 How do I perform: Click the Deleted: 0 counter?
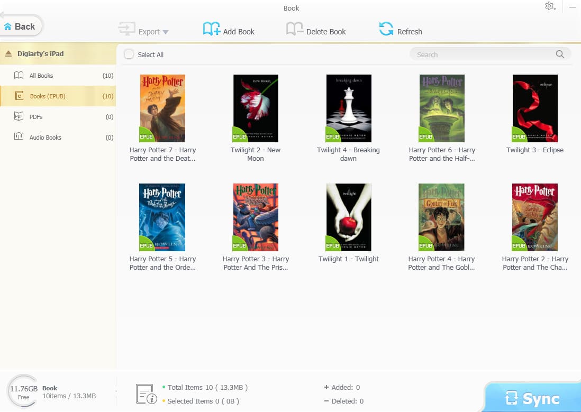344,401
